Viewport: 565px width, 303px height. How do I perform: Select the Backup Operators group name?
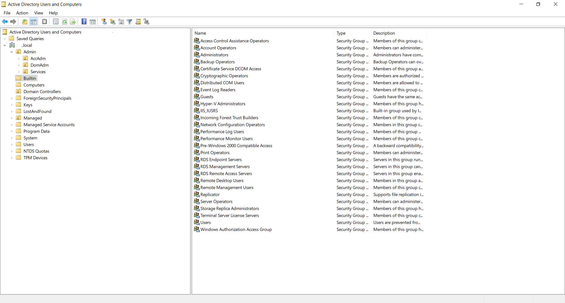(x=217, y=62)
